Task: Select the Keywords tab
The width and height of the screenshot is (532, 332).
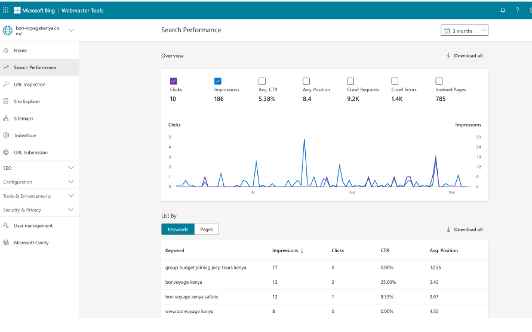Action: pos(177,229)
